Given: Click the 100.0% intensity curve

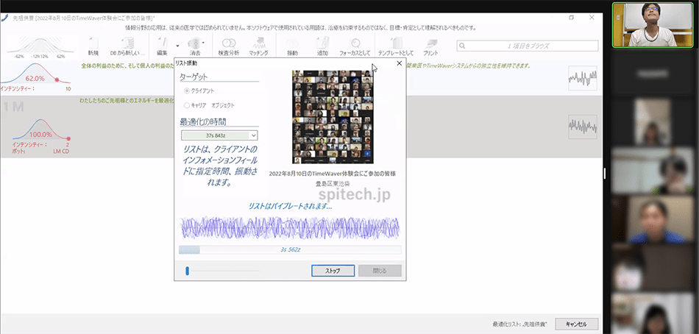Looking at the screenshot, I should (41, 129).
